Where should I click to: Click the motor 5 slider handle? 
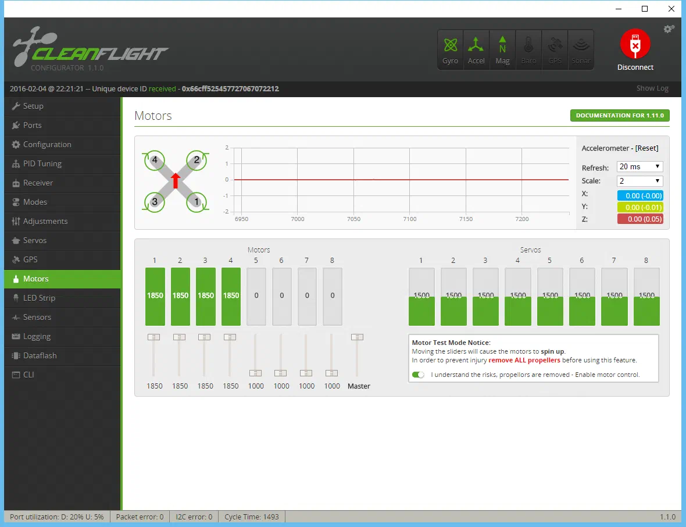pos(255,373)
